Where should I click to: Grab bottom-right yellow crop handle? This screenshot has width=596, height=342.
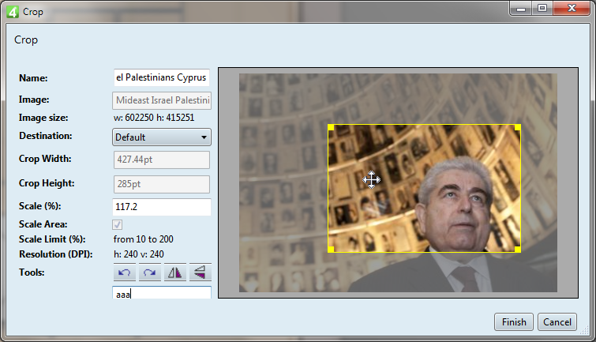point(518,249)
